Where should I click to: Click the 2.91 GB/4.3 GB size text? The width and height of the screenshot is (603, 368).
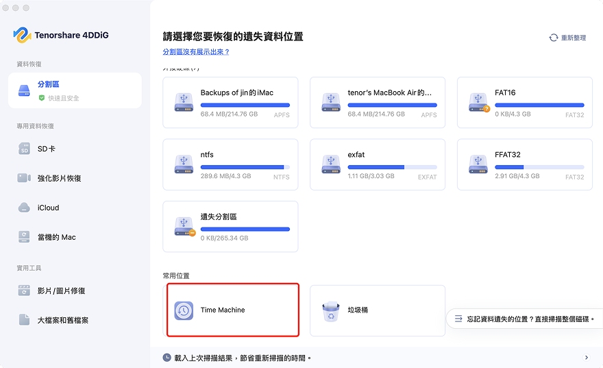tap(517, 175)
